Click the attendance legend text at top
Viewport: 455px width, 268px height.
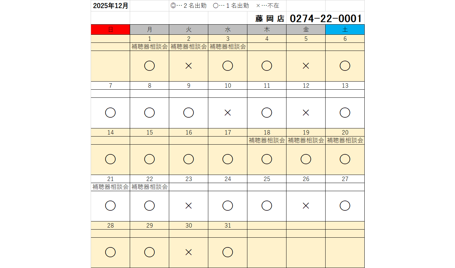pyautogui.click(x=225, y=6)
